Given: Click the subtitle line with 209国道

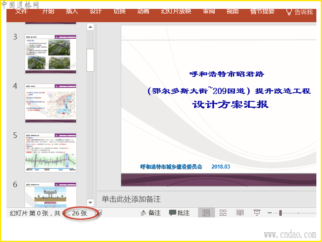Looking at the screenshot, I should pos(229,90).
